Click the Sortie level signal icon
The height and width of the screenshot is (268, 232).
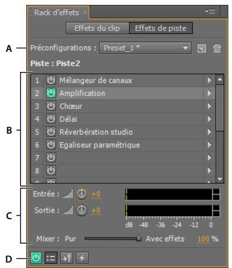coord(67,211)
